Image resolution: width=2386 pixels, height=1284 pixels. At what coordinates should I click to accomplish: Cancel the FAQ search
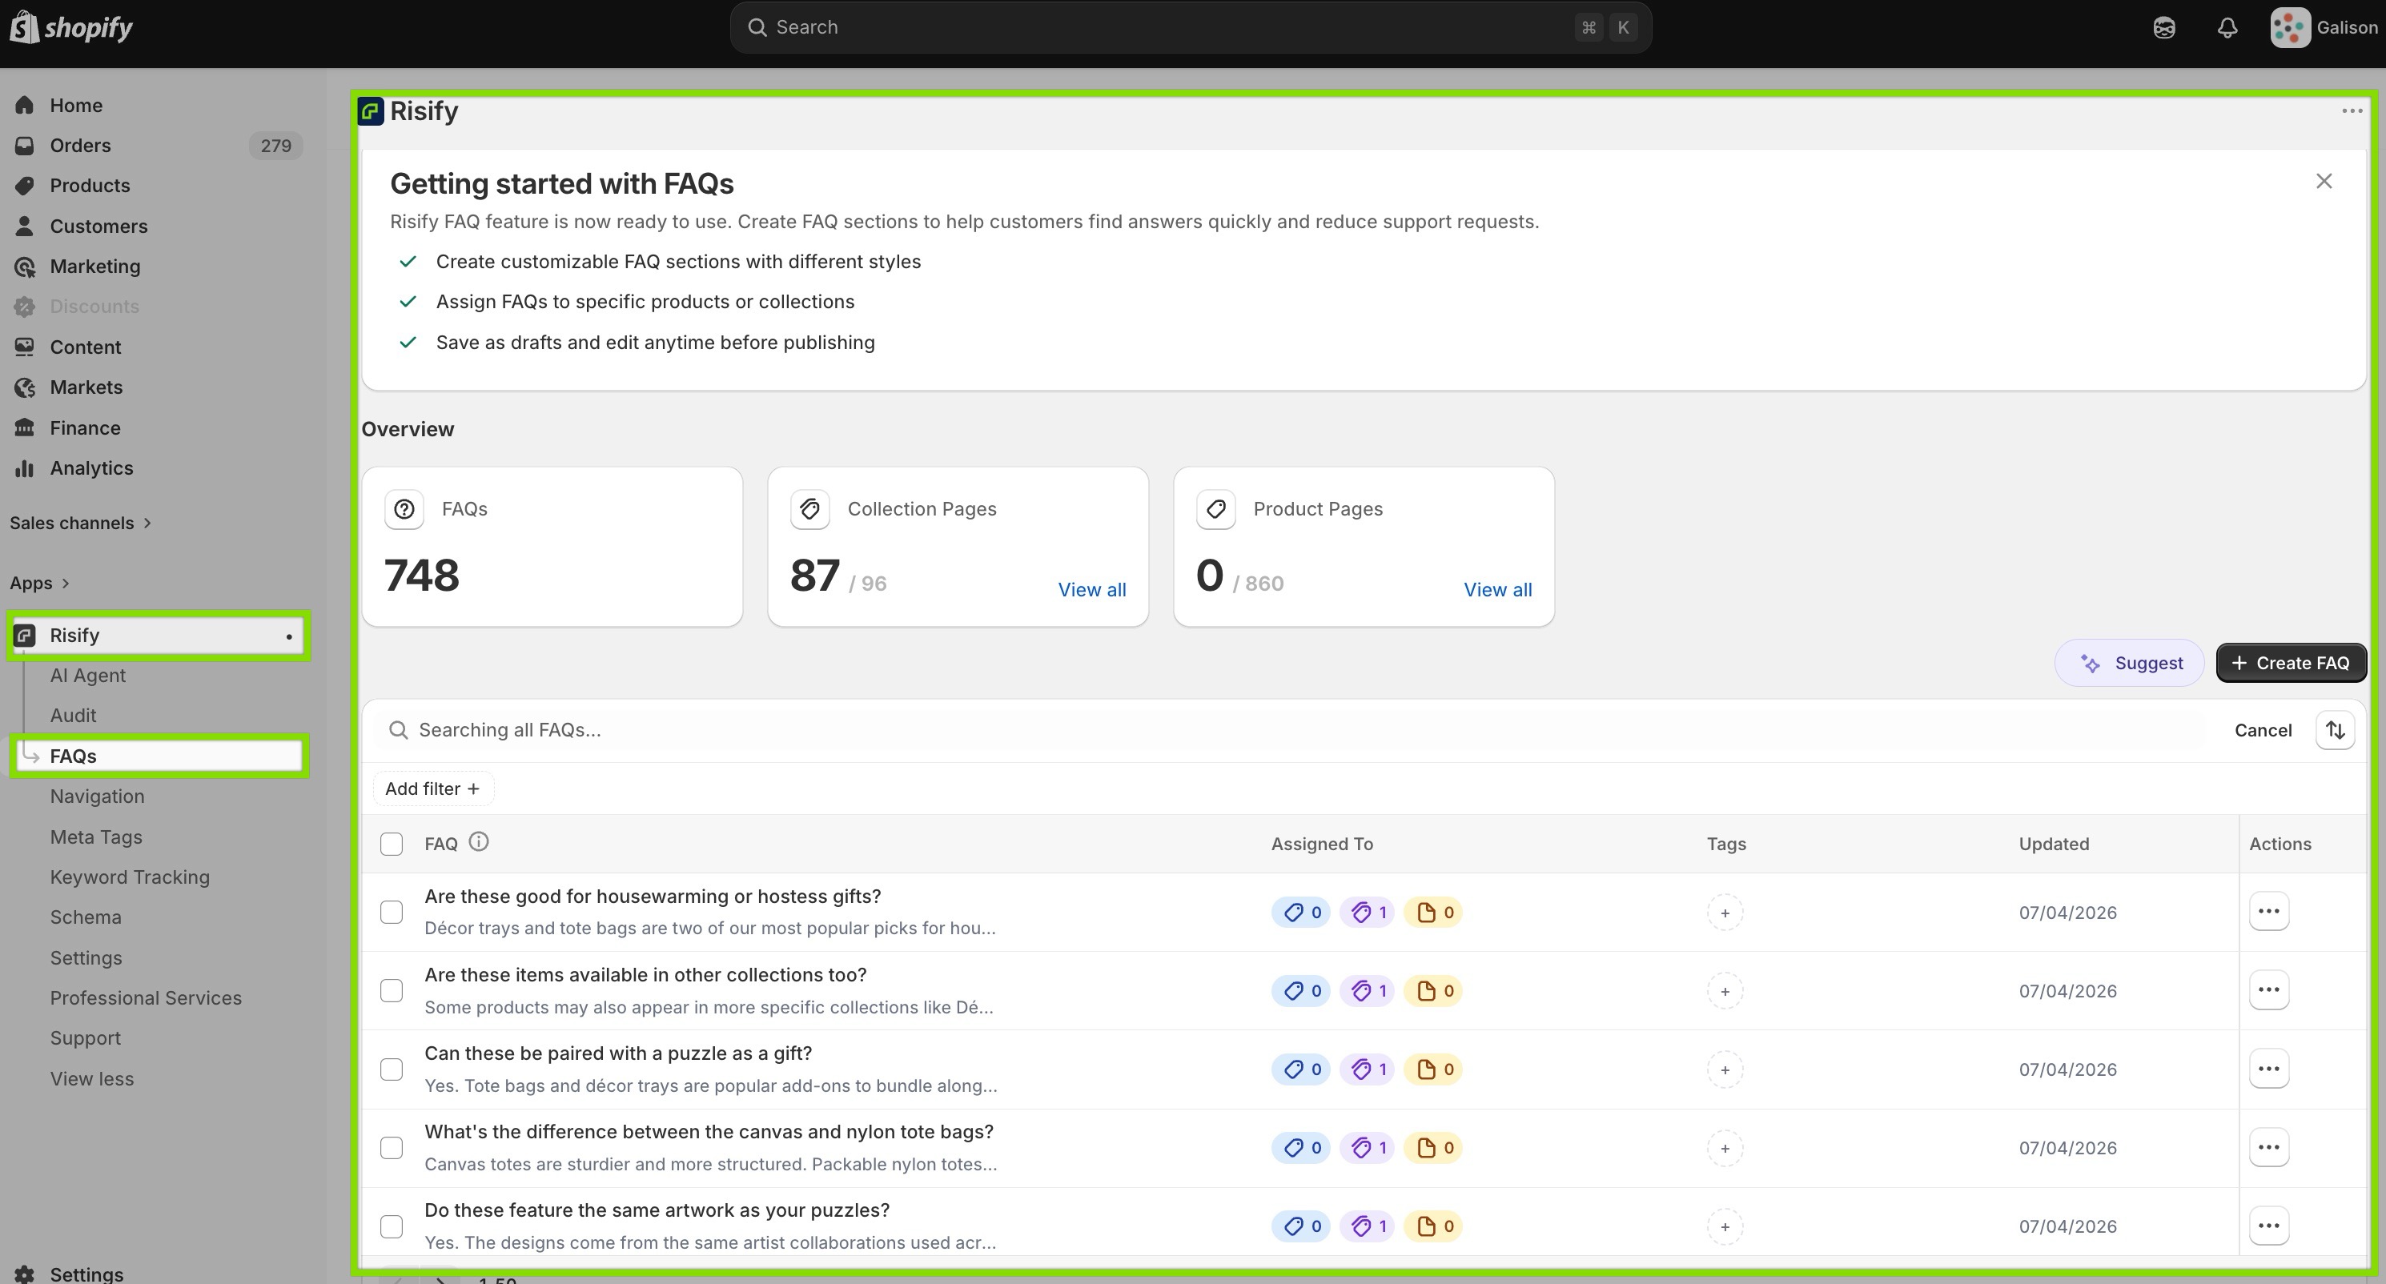tap(2263, 730)
